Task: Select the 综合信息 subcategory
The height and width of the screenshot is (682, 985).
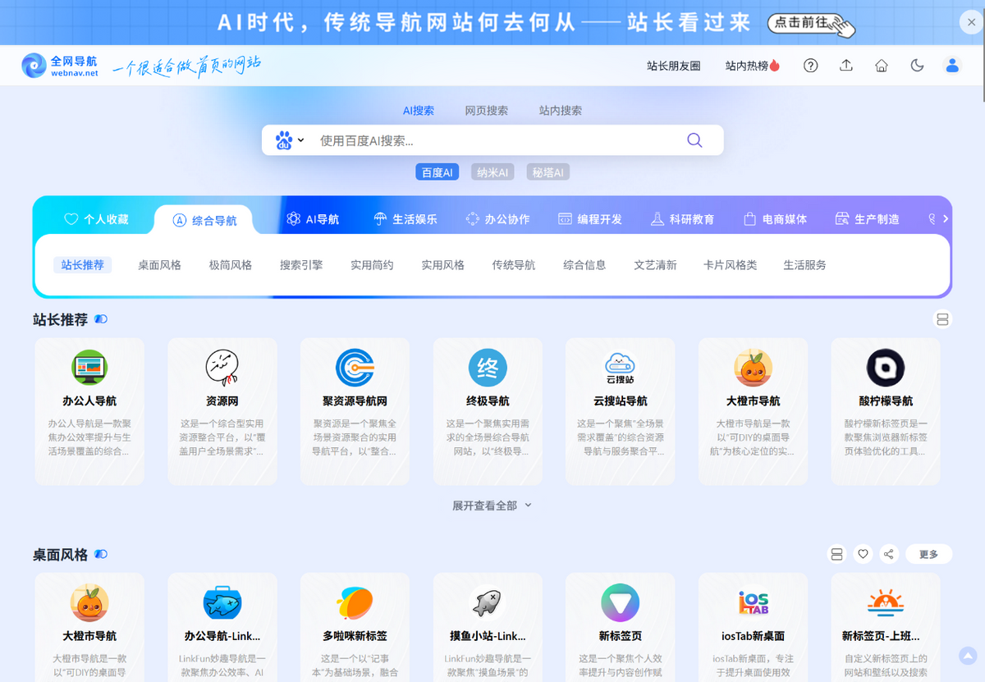Action: tap(584, 265)
